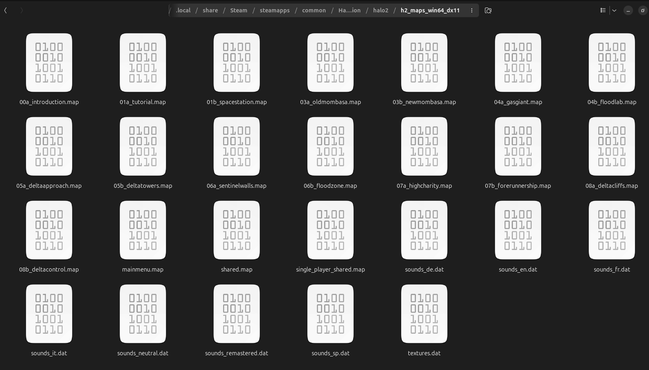Navigate to steamapps in path bar
The image size is (649, 370).
click(275, 10)
